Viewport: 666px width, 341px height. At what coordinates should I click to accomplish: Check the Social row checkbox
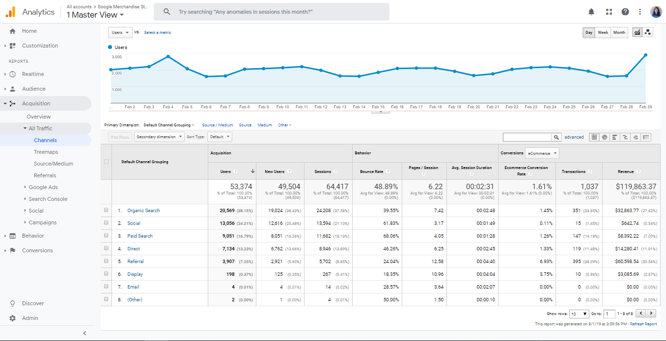(106, 223)
